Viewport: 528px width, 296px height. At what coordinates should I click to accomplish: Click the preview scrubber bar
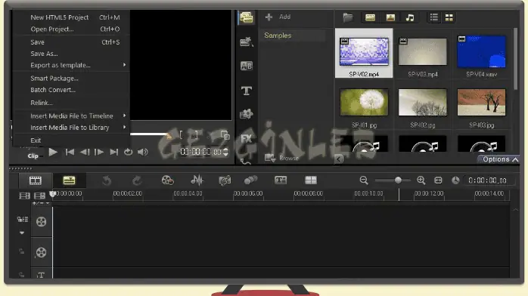click(x=149, y=134)
